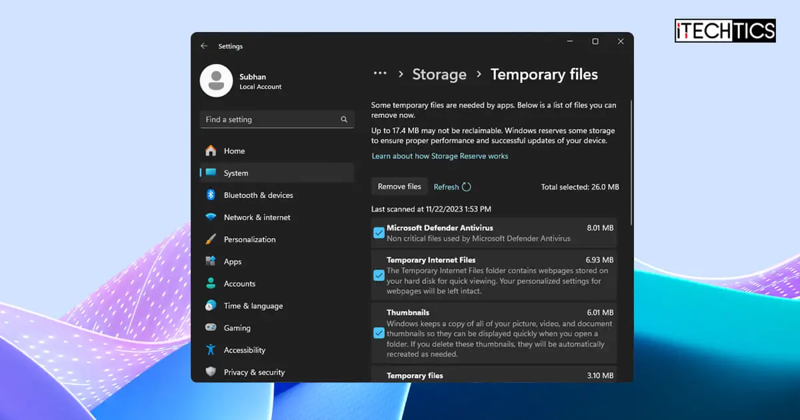Deselect the Thumbnails checkbox
This screenshot has height=420, width=800.
click(379, 333)
